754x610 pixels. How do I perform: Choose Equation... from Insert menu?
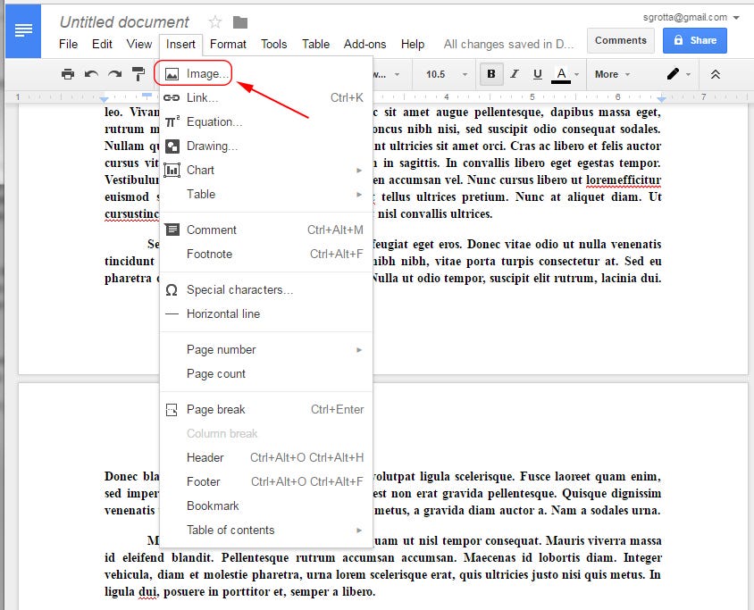point(266,121)
